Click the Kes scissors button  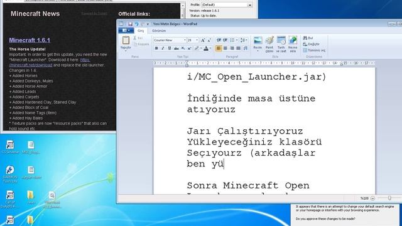pyautogui.click(x=138, y=38)
